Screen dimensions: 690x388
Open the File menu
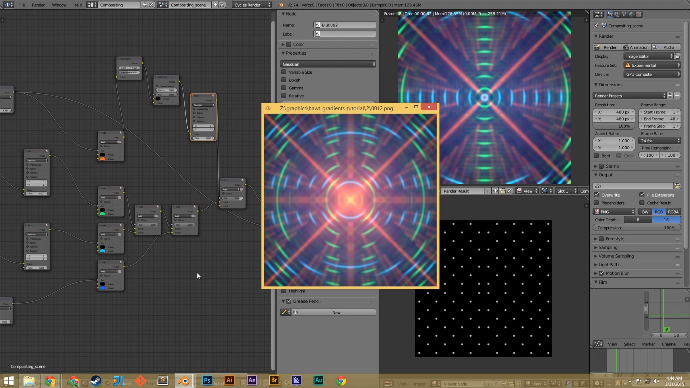[x=22, y=5]
